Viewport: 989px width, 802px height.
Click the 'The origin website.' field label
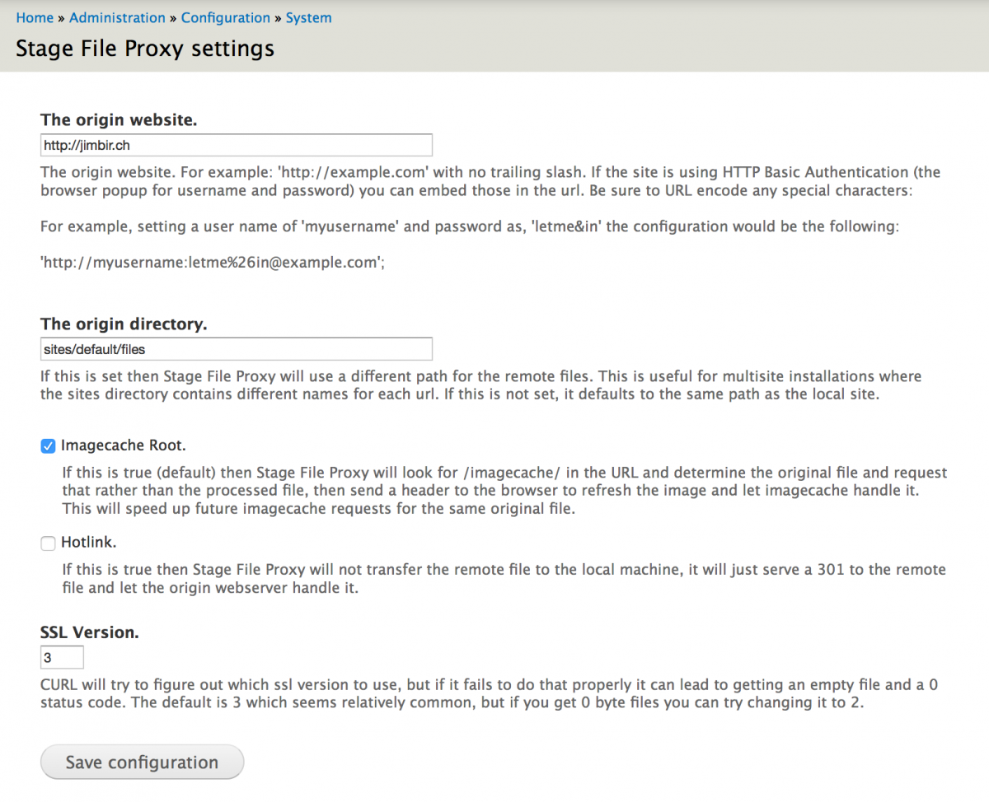[x=119, y=120]
